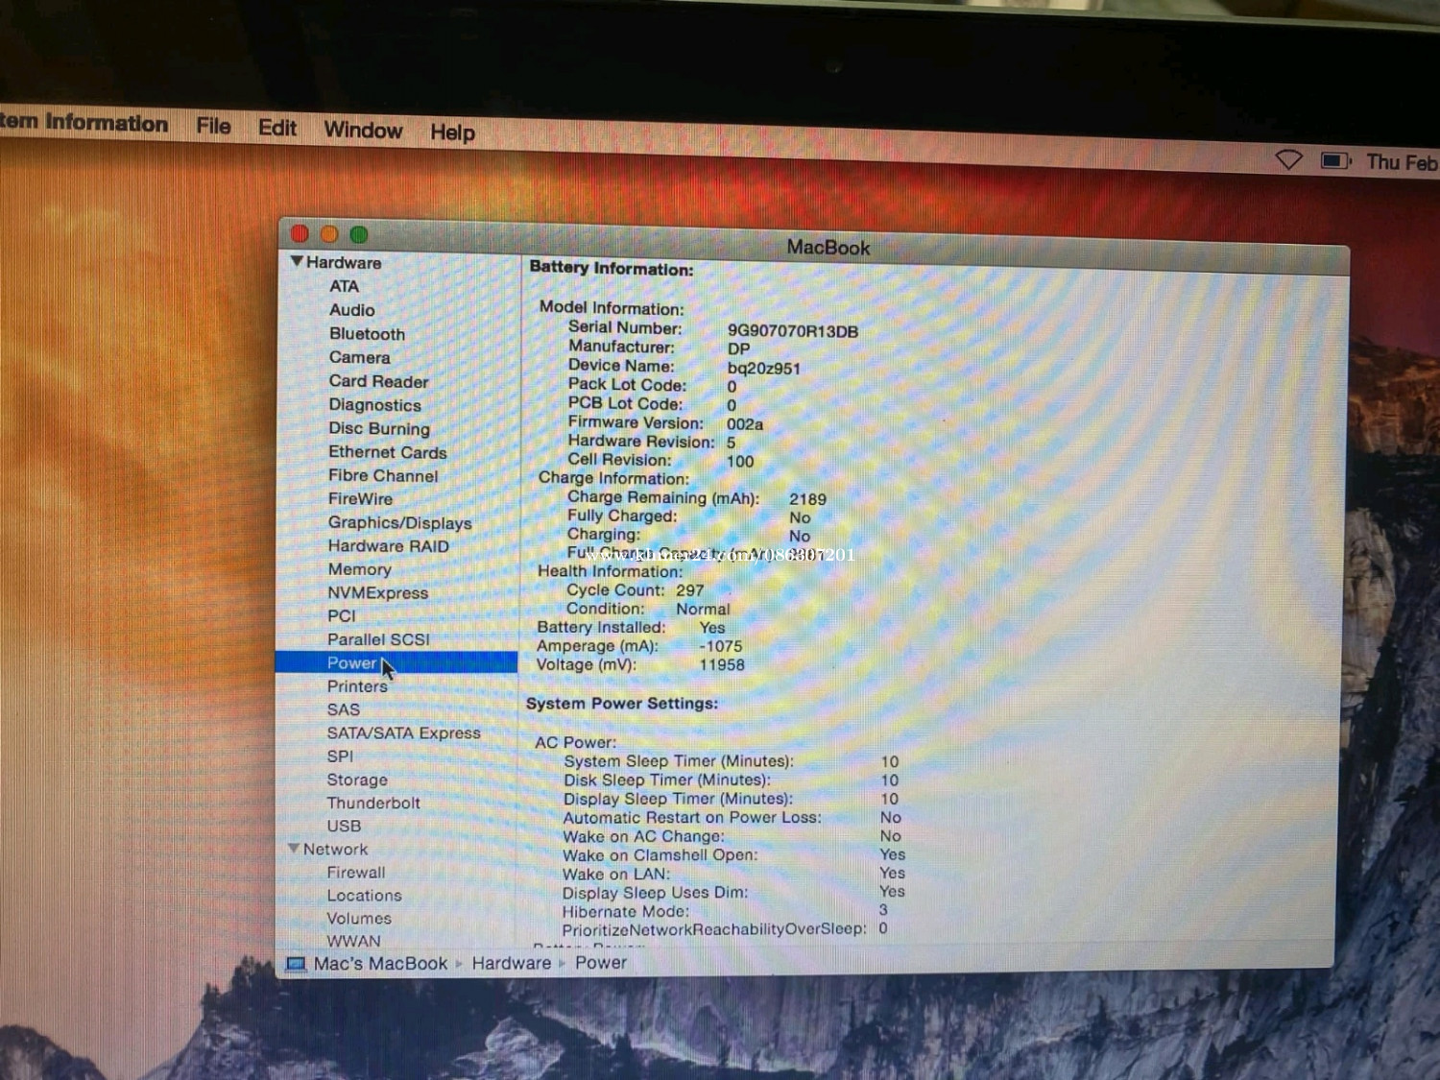Image resolution: width=1440 pixels, height=1080 pixels.
Task: Select Locations under Network
Action: coord(364,896)
